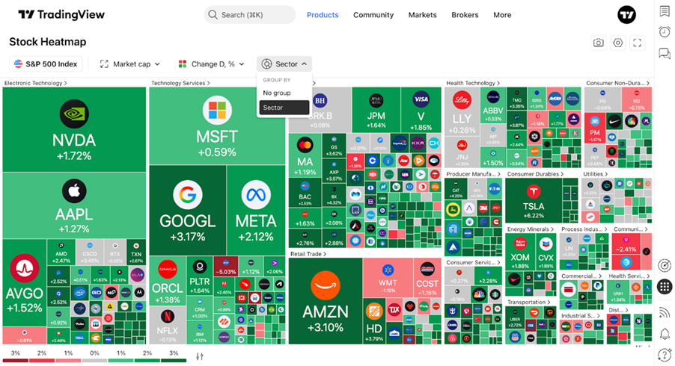Expand the Technology Services sector
This screenshot has width=675, height=366.
(x=180, y=83)
